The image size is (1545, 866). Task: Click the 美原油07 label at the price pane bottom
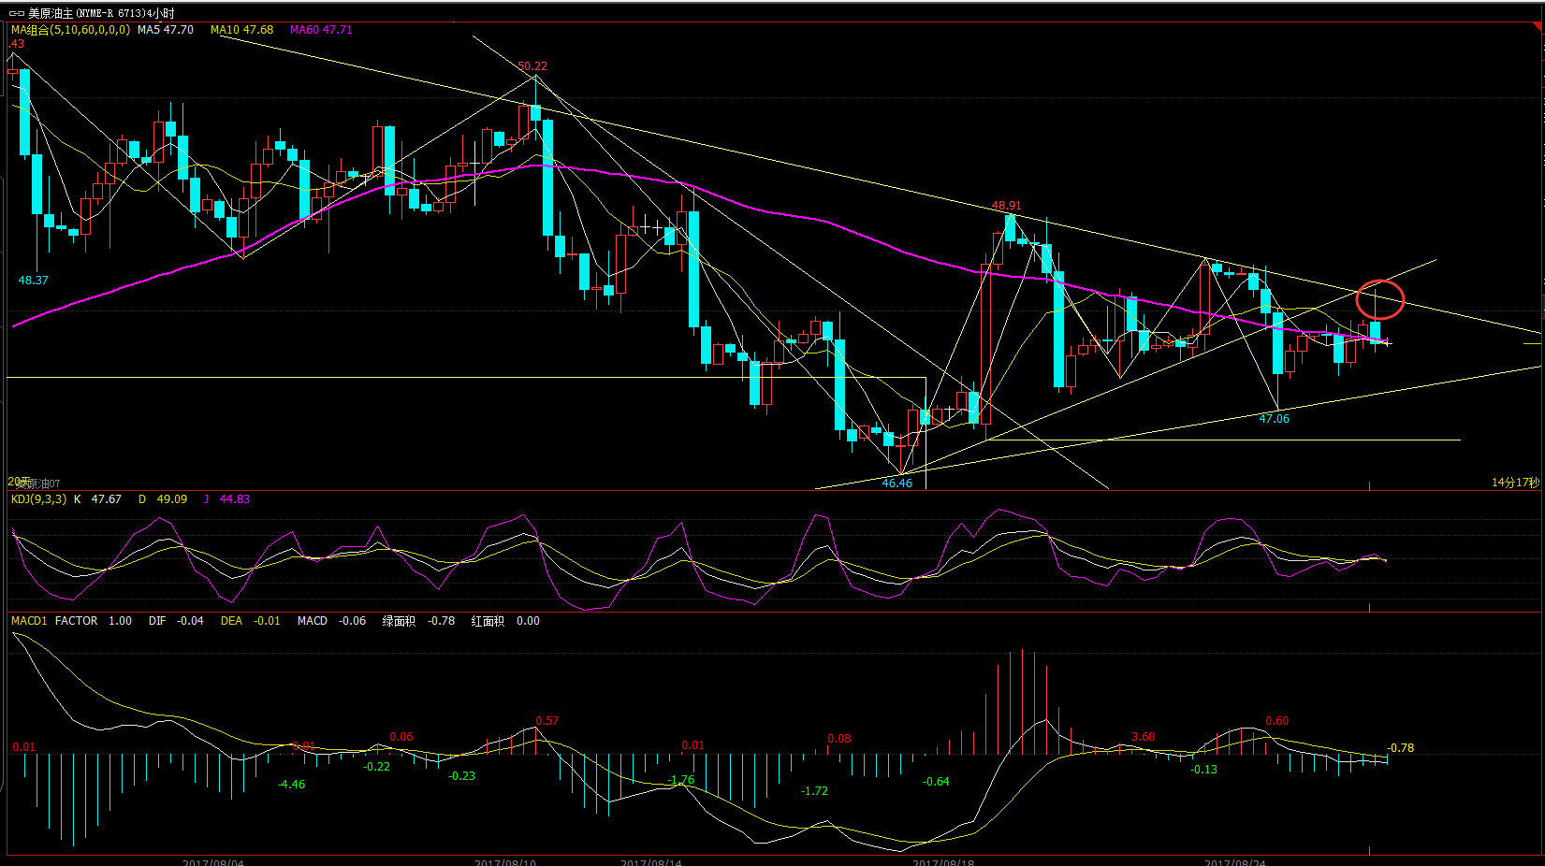(x=37, y=484)
